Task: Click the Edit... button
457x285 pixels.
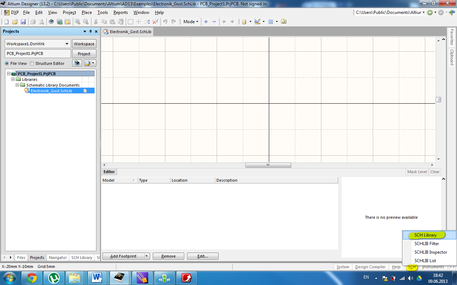Action: click(x=203, y=256)
